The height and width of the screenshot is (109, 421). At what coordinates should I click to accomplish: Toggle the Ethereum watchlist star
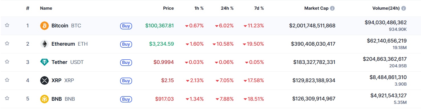pos(7,44)
